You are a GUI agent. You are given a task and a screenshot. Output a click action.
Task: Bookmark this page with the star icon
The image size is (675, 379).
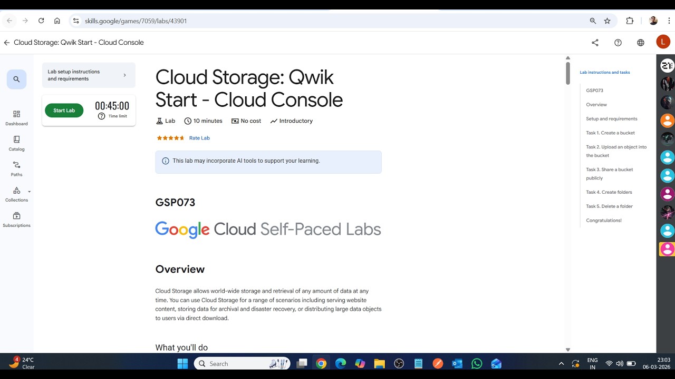(607, 21)
